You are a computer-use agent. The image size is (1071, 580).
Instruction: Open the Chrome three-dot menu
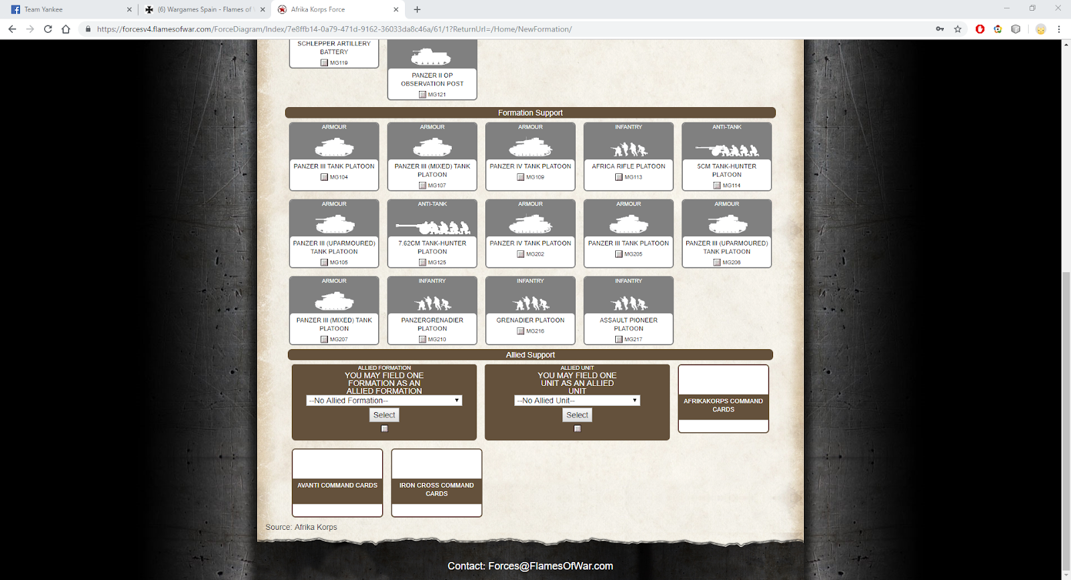pyautogui.click(x=1059, y=29)
